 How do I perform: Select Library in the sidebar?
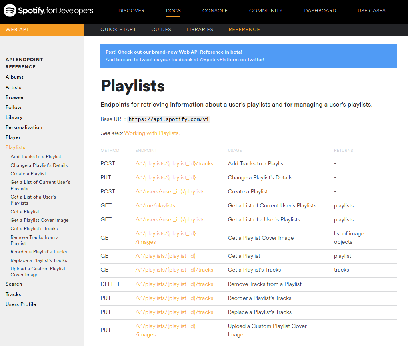tap(14, 117)
